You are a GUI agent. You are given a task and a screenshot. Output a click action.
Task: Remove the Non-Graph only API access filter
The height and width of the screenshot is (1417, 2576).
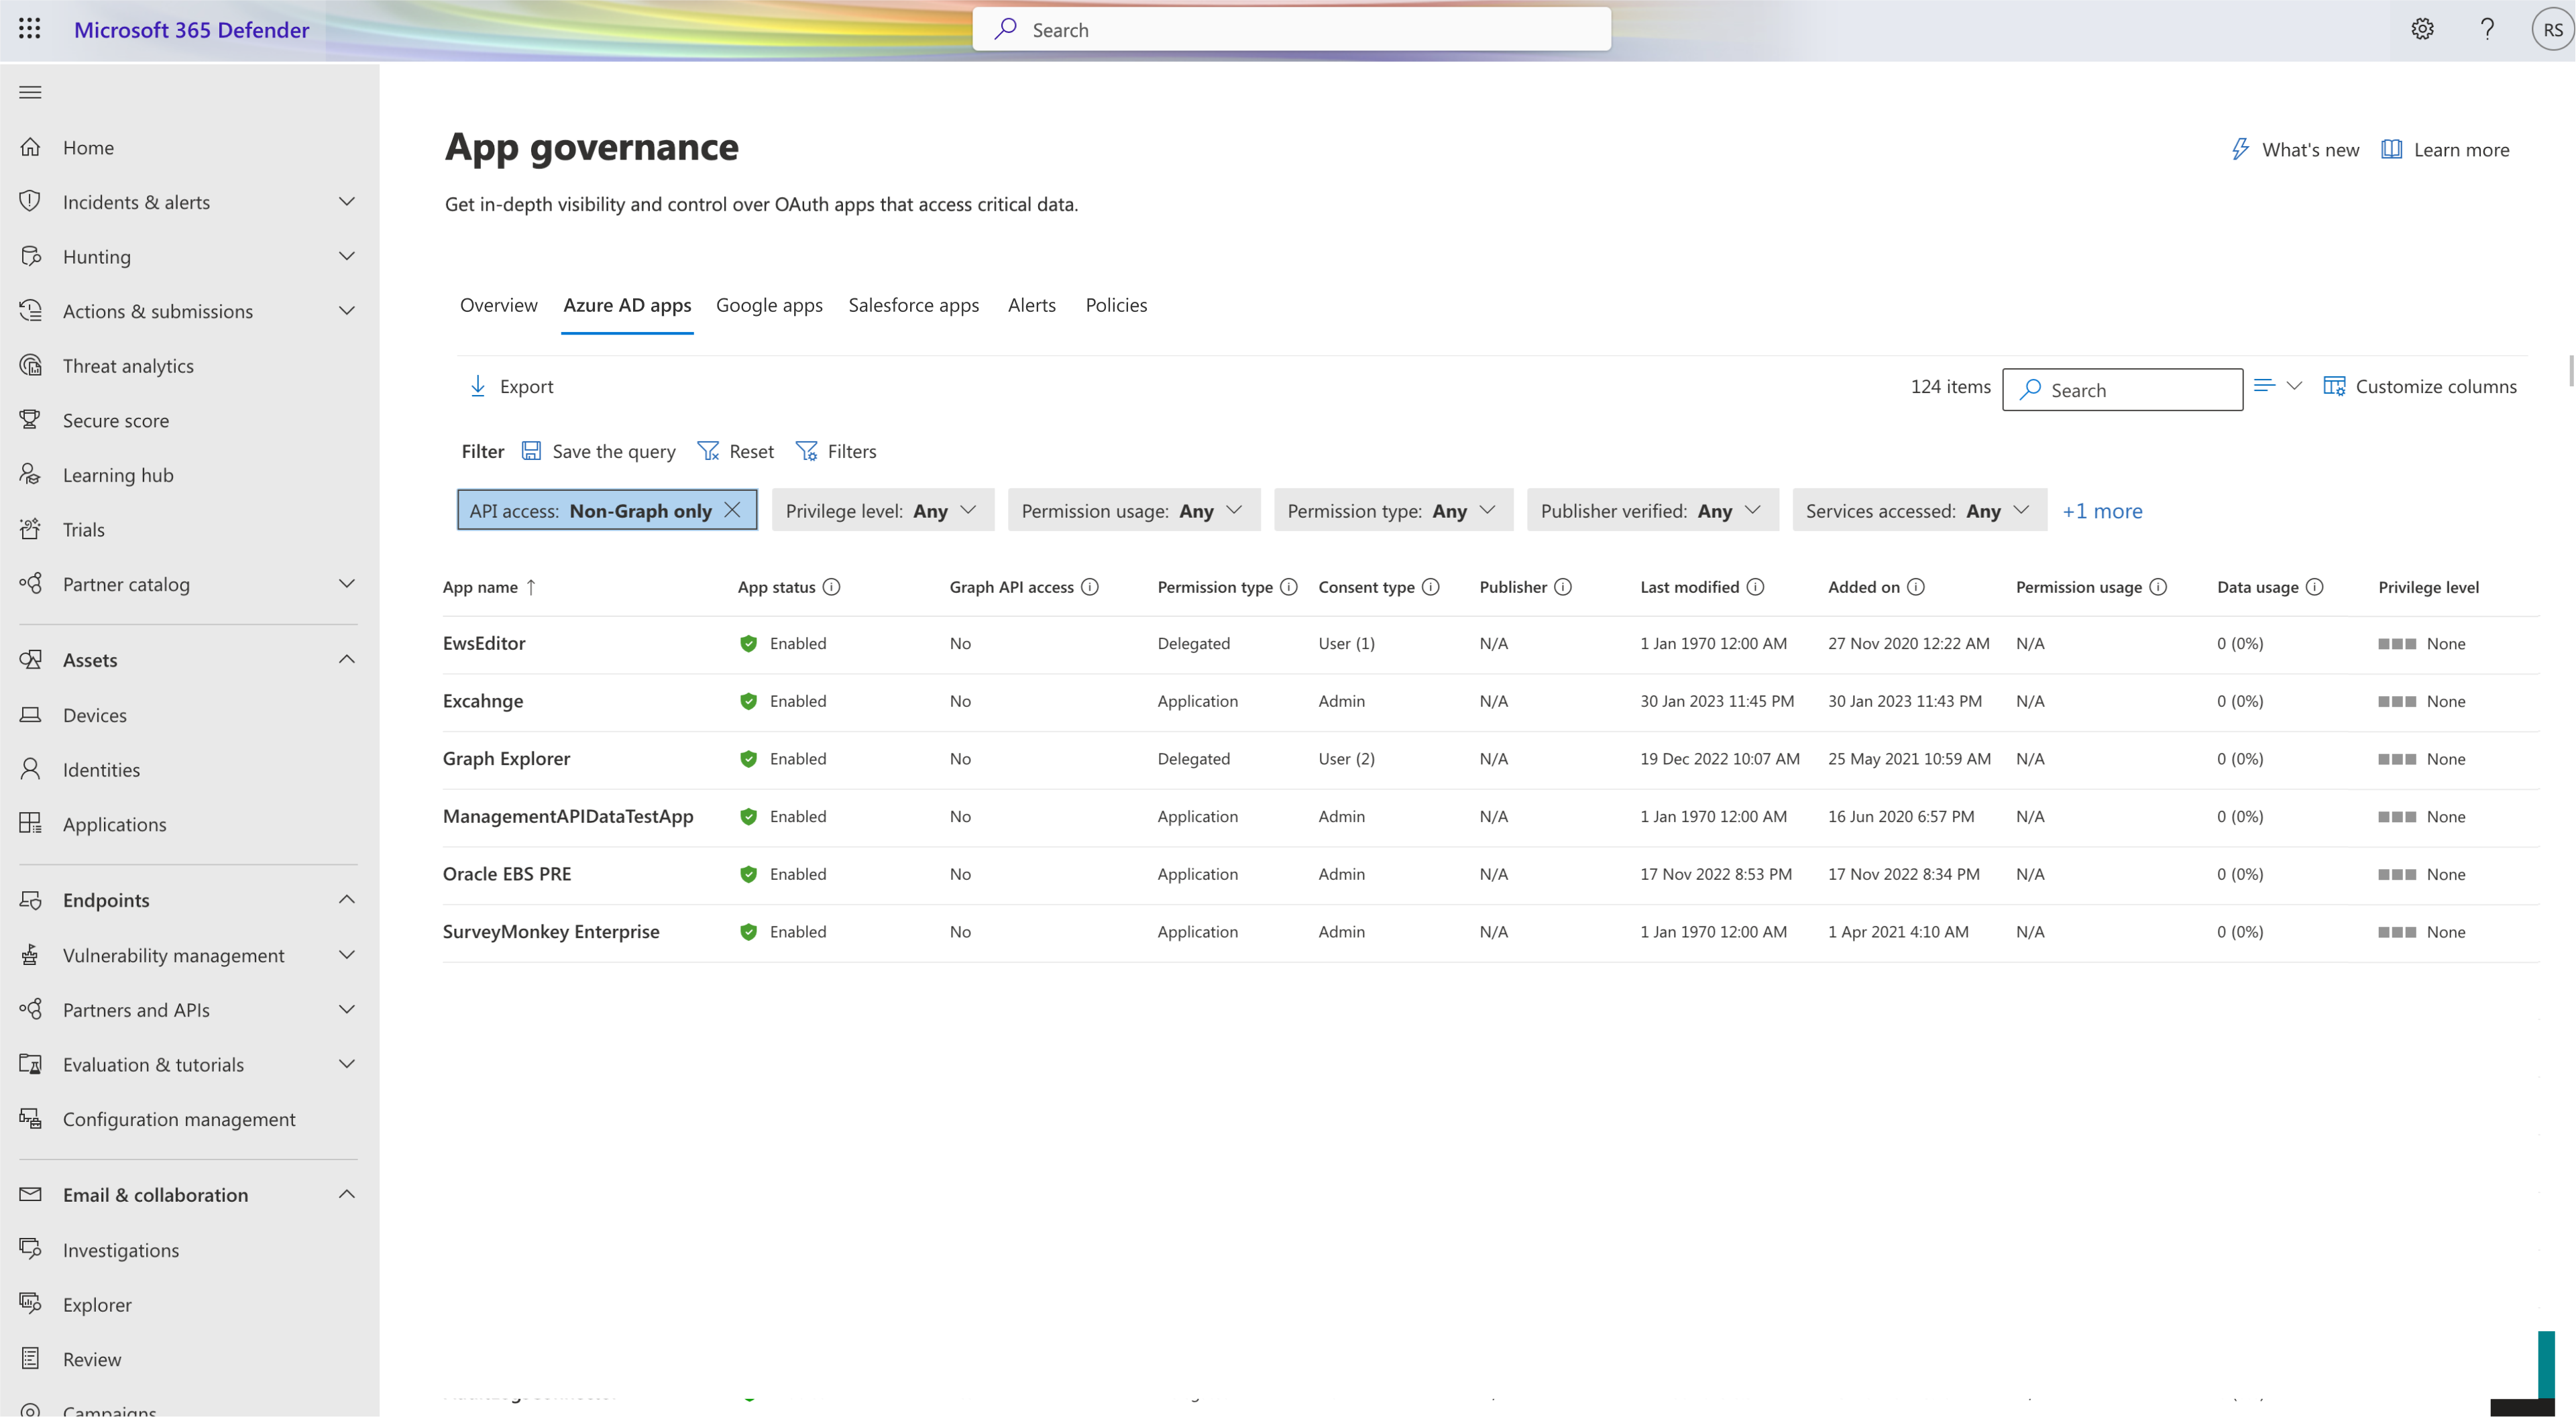click(735, 510)
